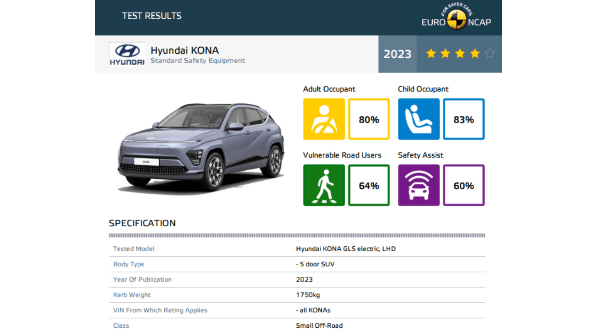The width and height of the screenshot is (597, 336).
Task: Click the Child Occupant label
Action: [423, 89]
